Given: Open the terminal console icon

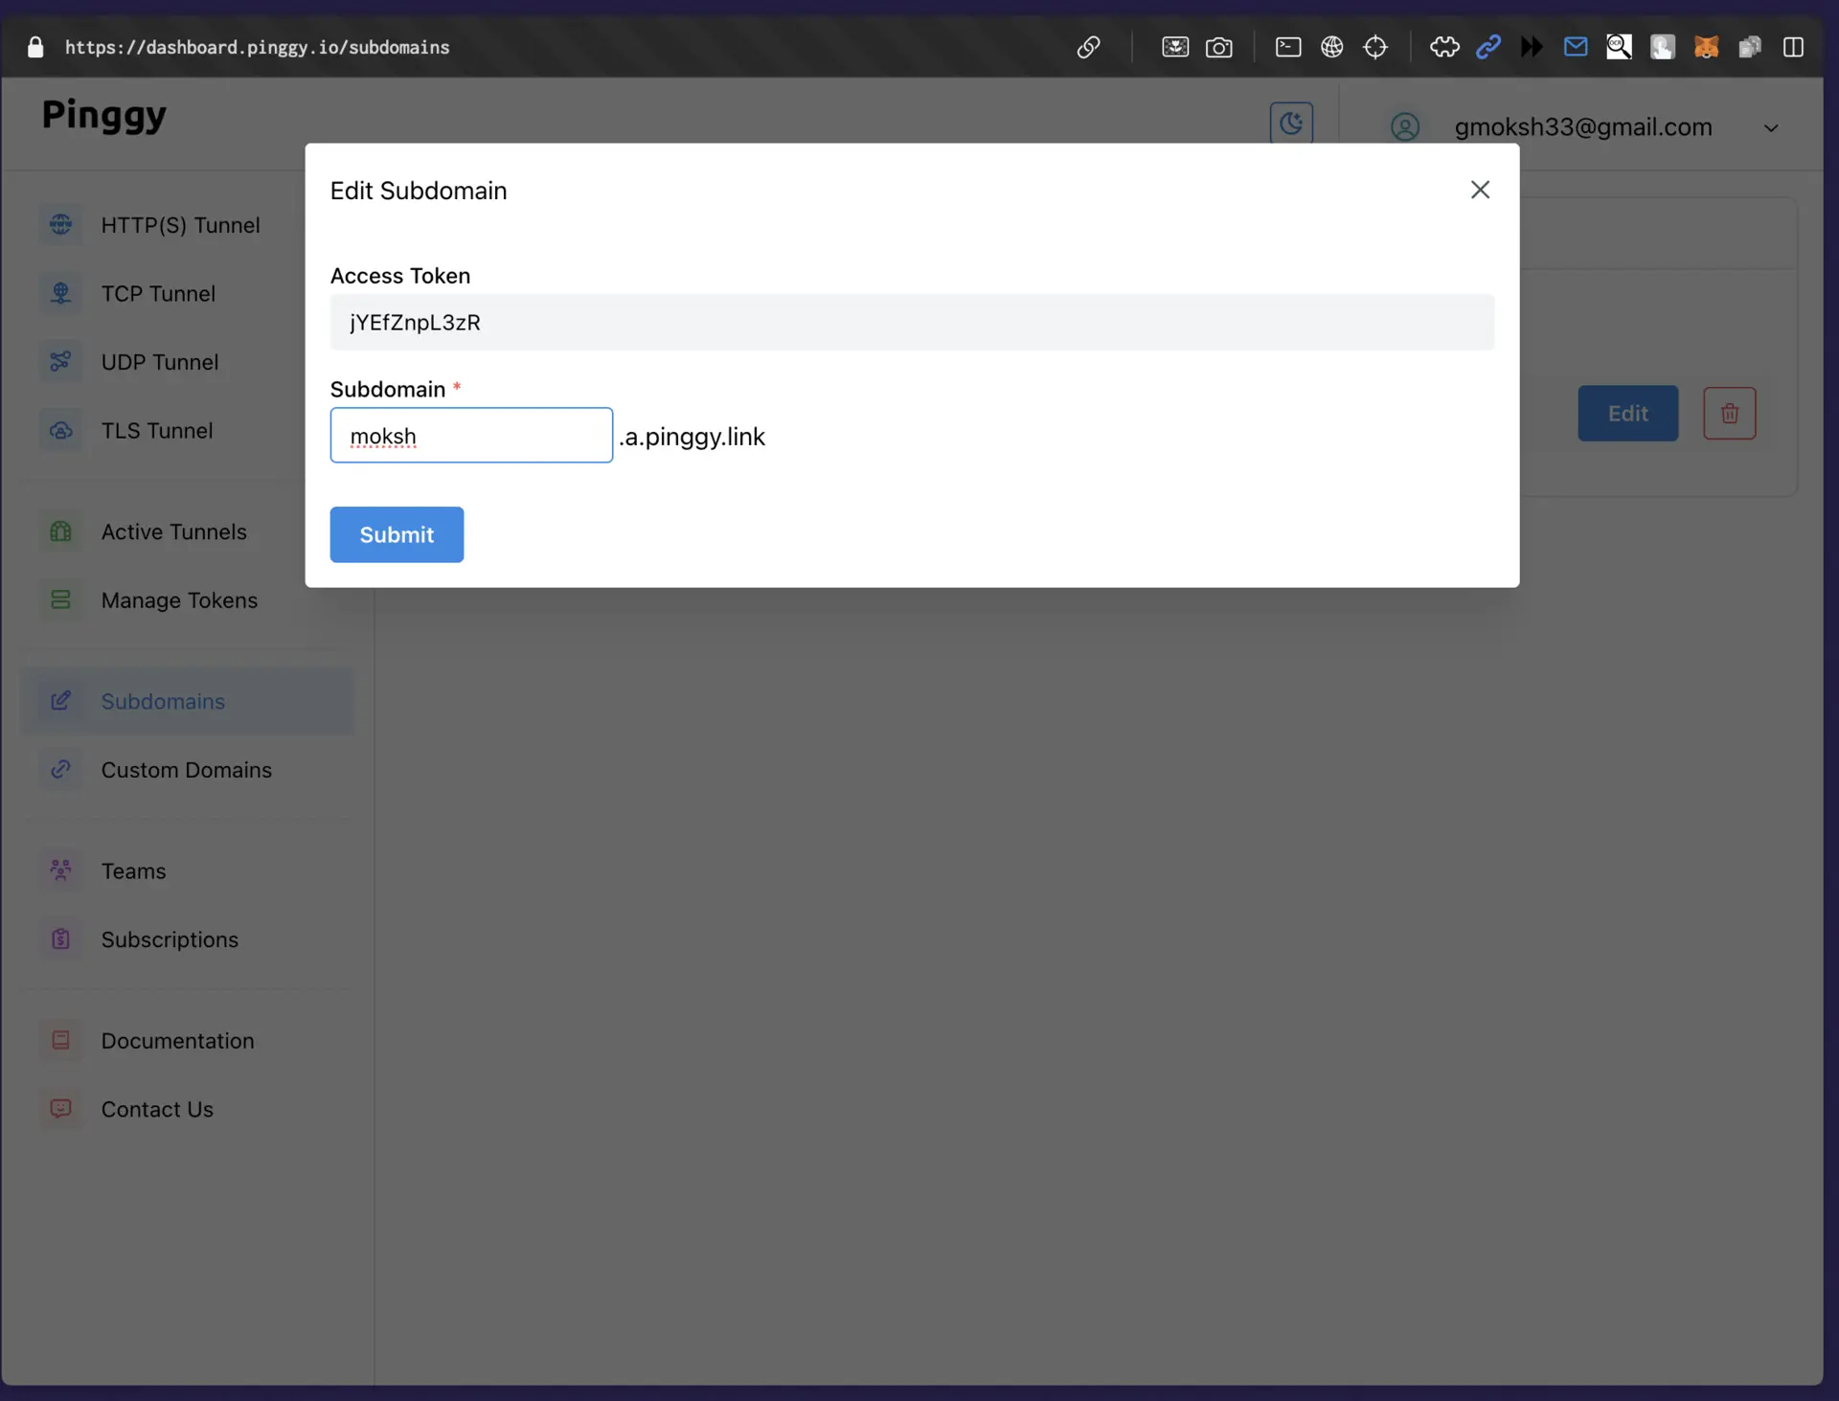Looking at the screenshot, I should click(x=1288, y=47).
